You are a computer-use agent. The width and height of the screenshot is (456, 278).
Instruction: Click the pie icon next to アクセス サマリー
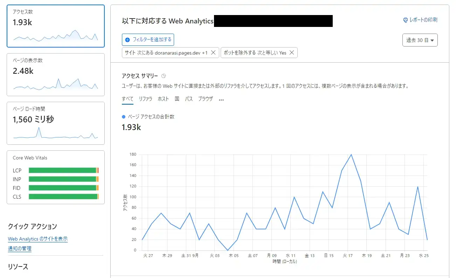coord(164,76)
